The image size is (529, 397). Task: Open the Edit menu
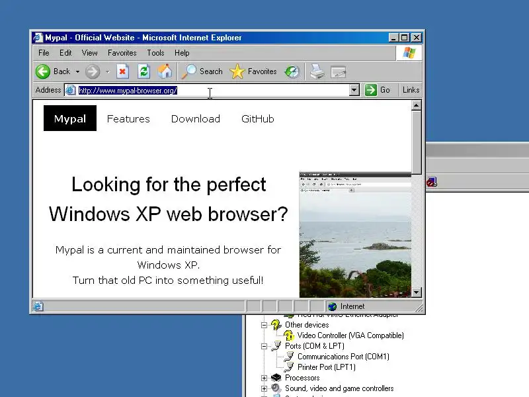(65, 53)
